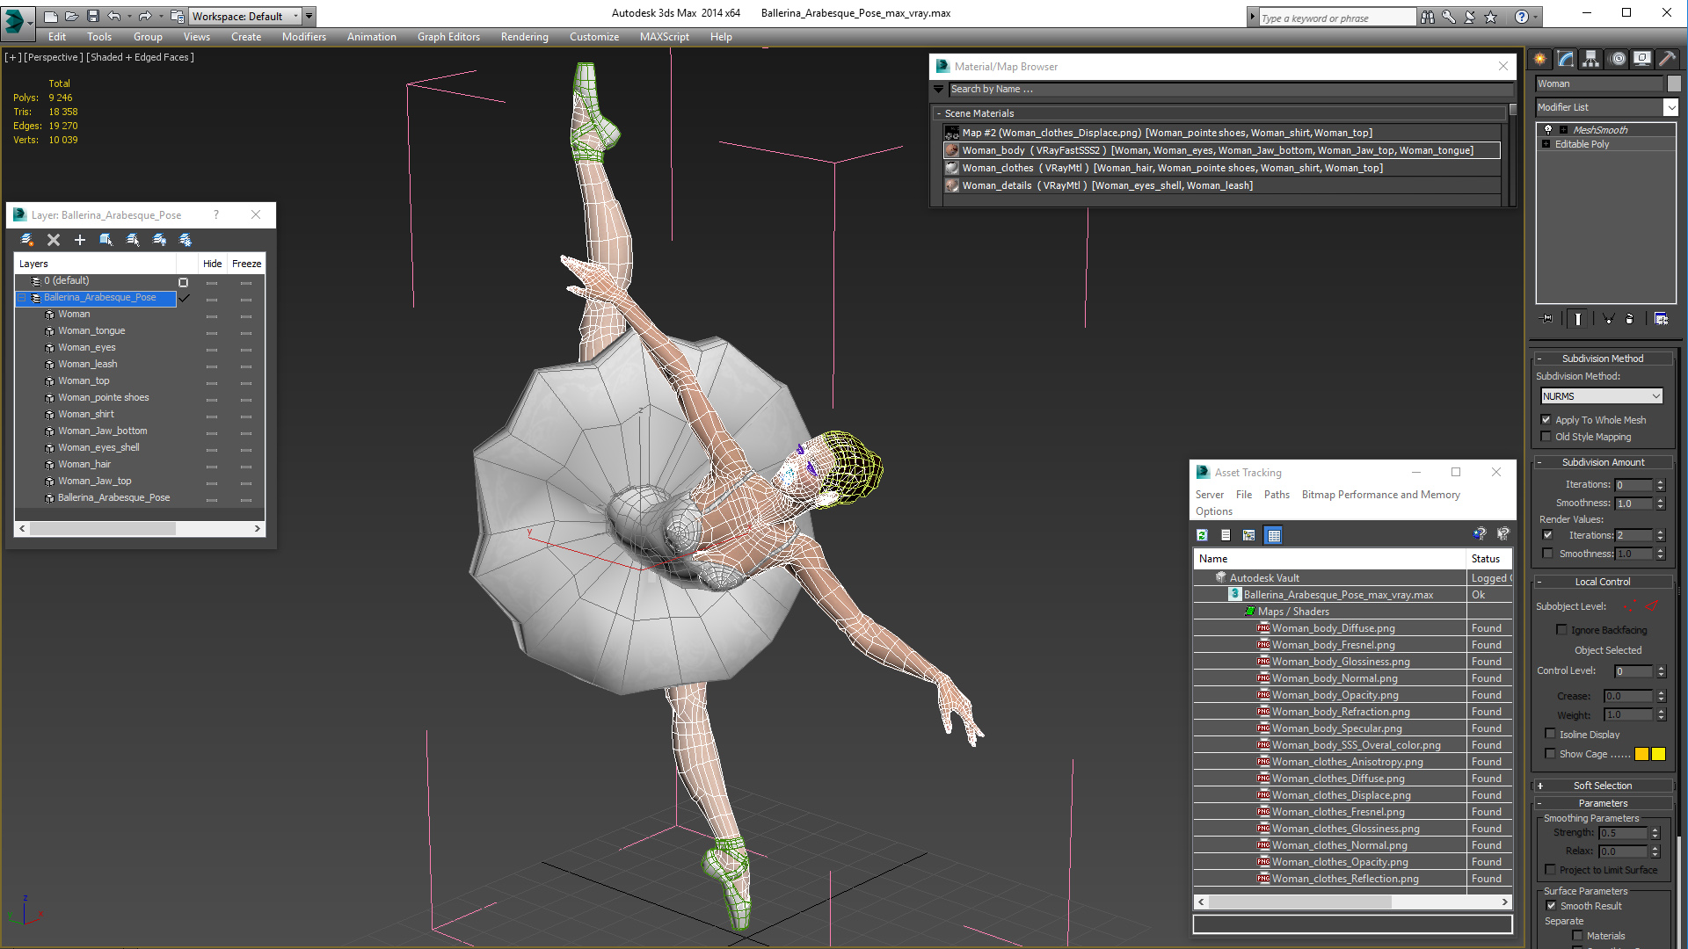Click the Hide button for Ballerina_Arabesque_Pose layer

point(212,298)
